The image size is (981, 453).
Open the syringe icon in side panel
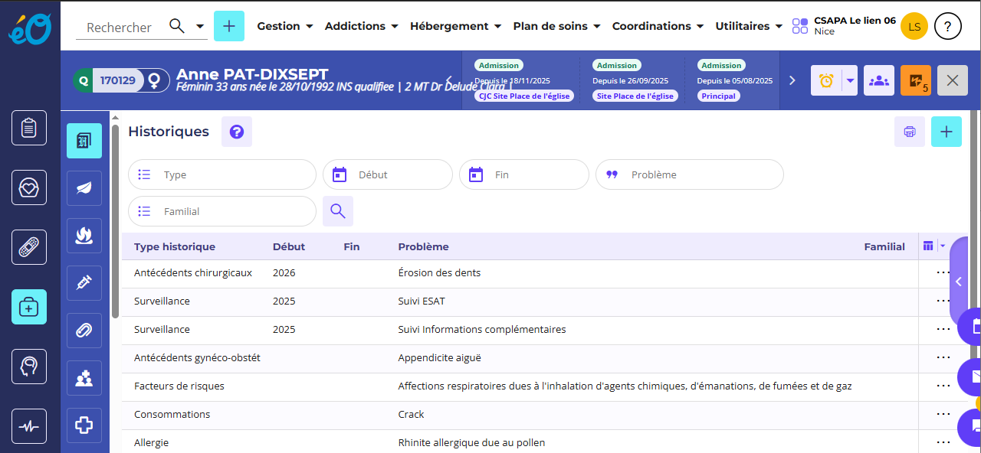[x=84, y=282]
